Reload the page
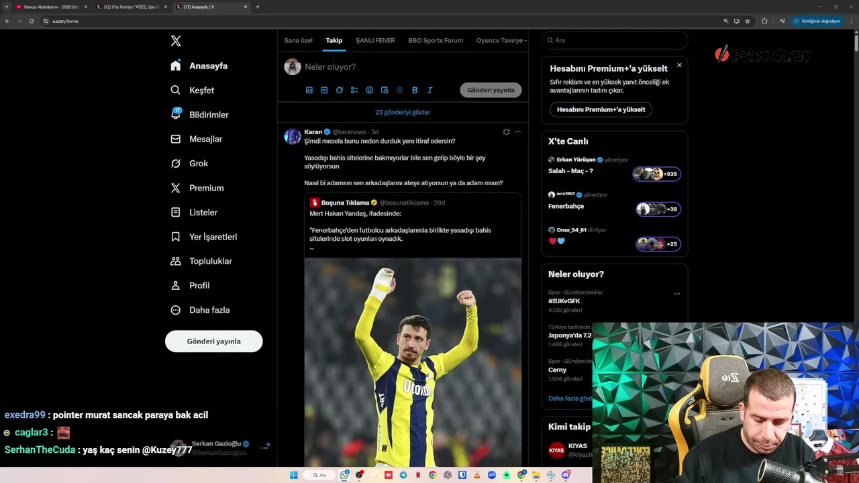Image resolution: width=859 pixels, height=483 pixels. click(31, 21)
